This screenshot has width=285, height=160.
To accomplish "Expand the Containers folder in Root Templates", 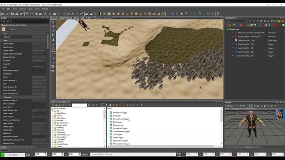I will coord(53,139).
